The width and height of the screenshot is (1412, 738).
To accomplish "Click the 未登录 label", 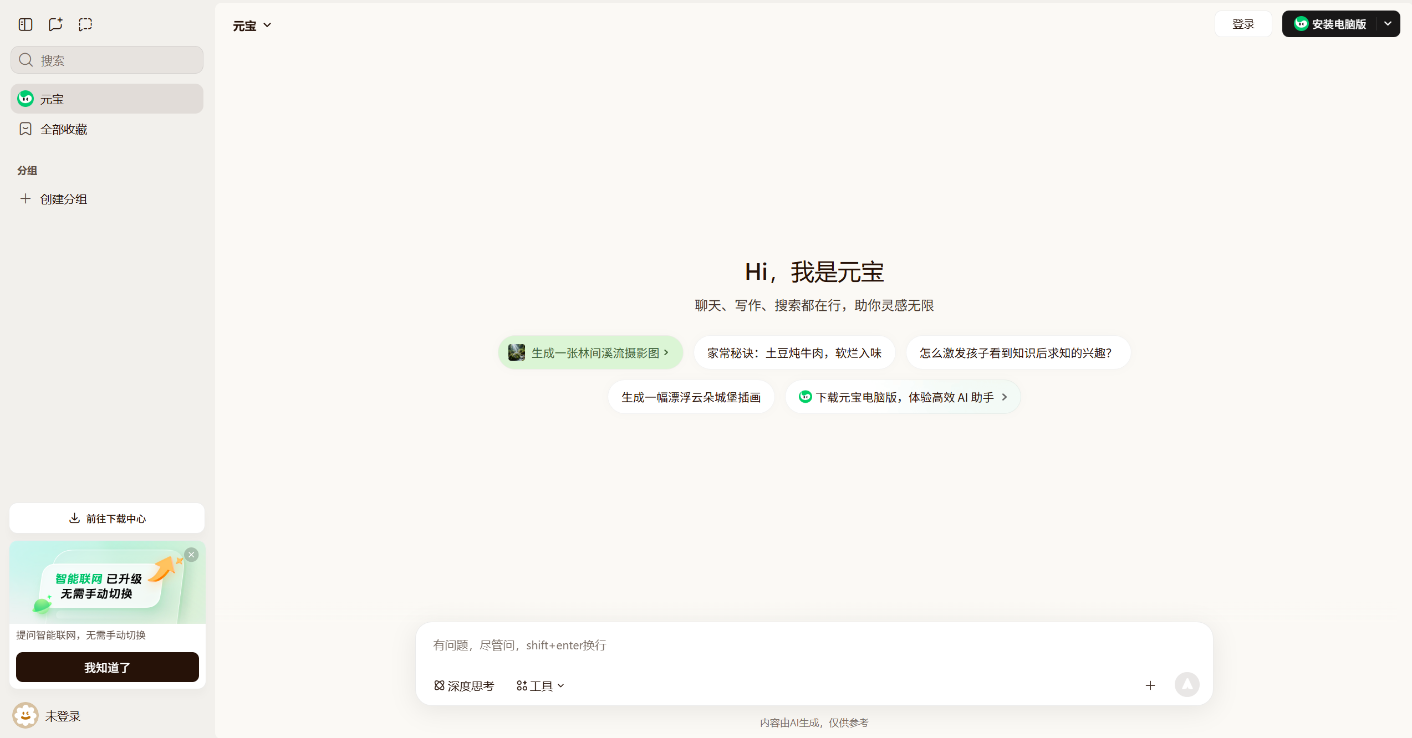I will [x=63, y=716].
